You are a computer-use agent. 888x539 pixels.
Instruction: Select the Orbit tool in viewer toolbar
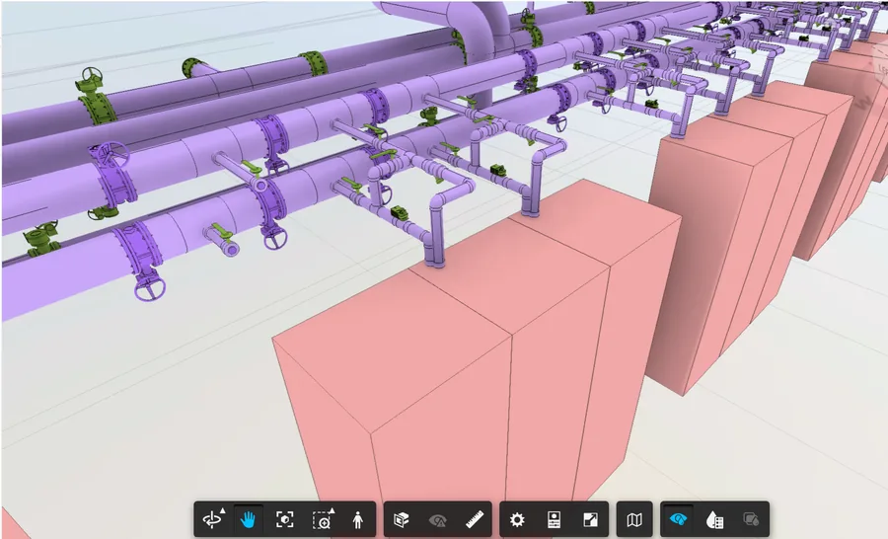[212, 519]
